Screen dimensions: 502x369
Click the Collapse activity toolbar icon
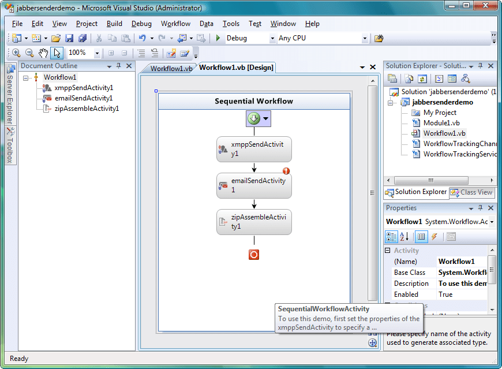point(125,53)
